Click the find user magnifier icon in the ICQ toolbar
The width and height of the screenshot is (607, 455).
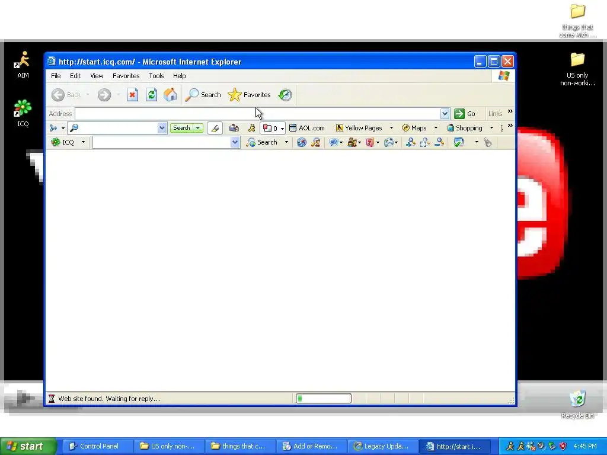click(316, 142)
